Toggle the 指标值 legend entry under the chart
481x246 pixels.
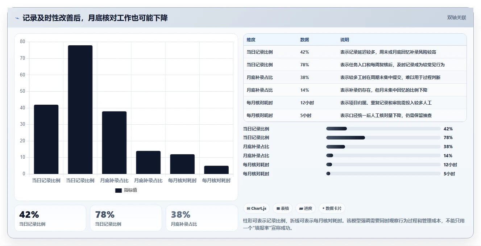point(126,190)
